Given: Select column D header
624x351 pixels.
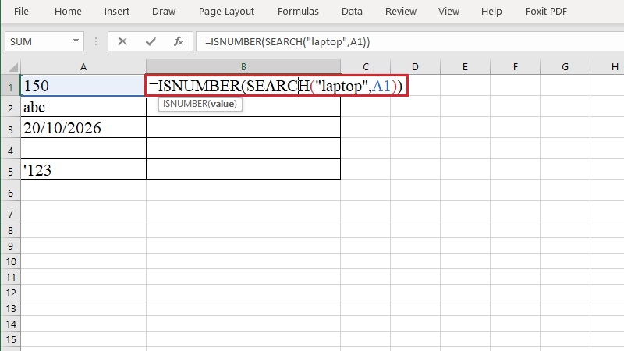Looking at the screenshot, I should click(415, 67).
